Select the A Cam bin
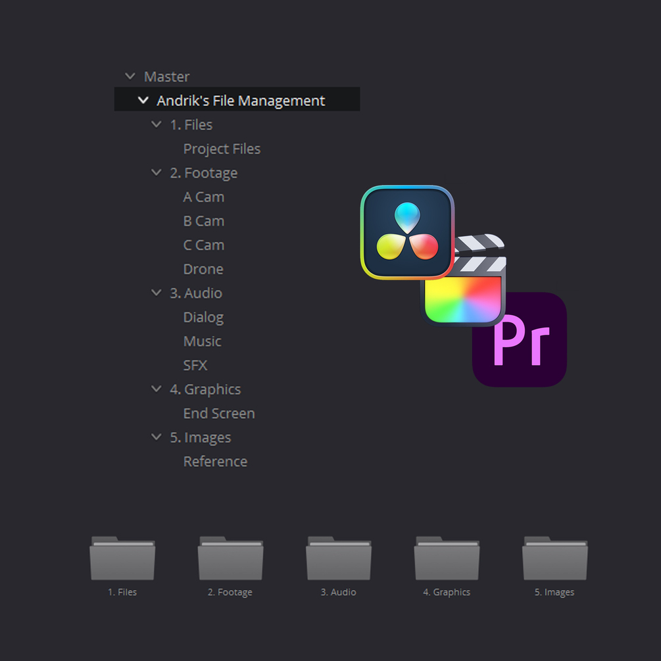 204,197
